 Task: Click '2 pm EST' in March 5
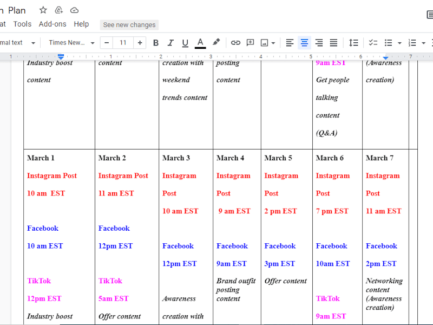[x=280, y=211]
